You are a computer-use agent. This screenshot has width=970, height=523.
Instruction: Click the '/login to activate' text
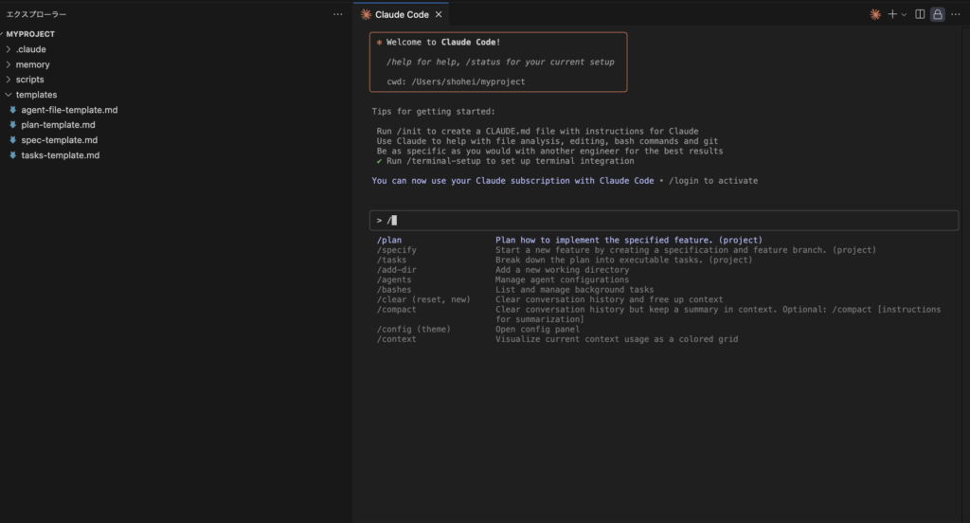click(713, 181)
